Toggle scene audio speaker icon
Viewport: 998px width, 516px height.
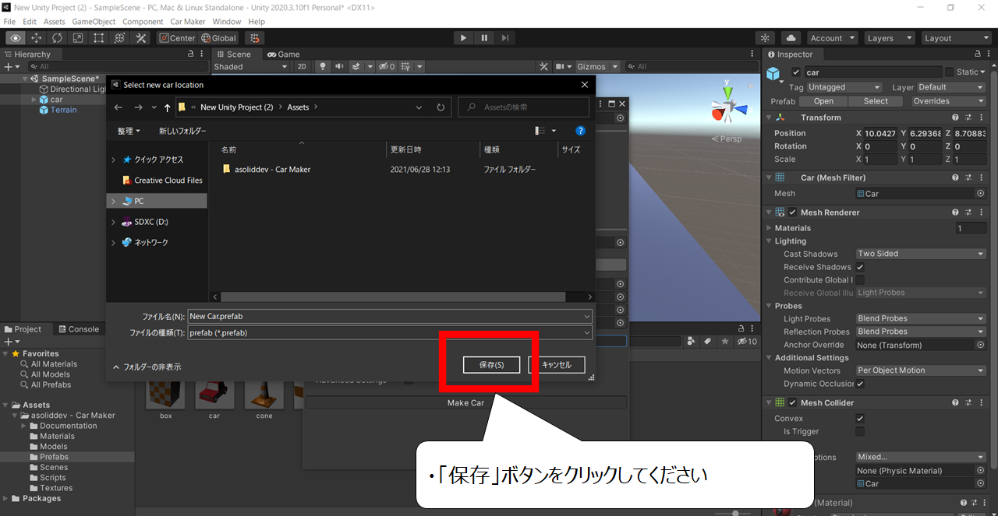pyautogui.click(x=339, y=66)
